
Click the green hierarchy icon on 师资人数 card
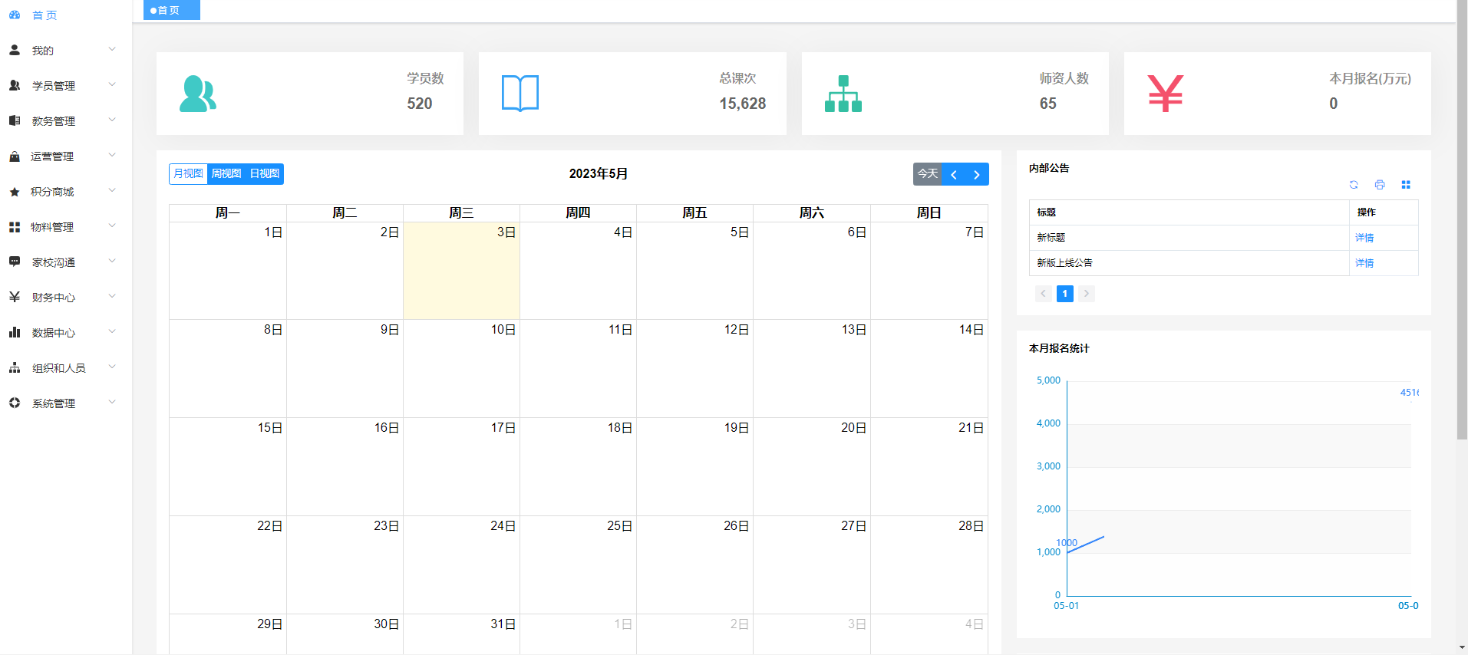(843, 94)
